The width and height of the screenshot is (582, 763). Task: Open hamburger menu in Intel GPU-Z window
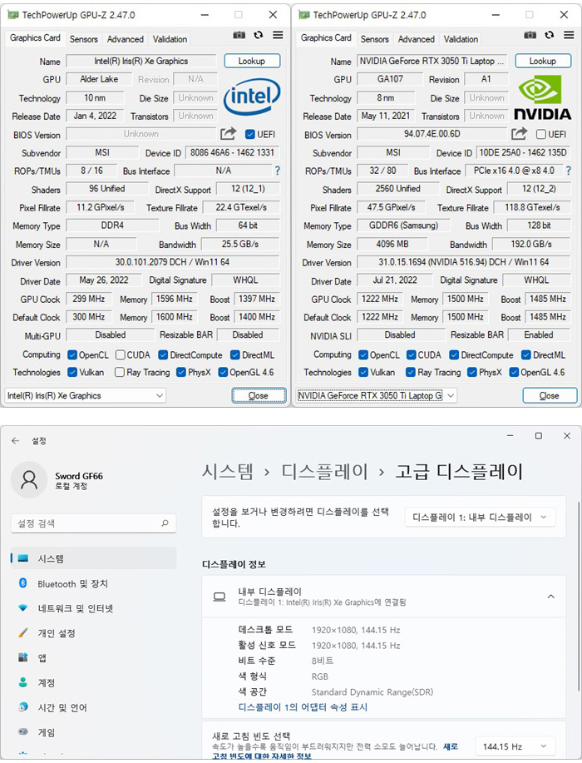tap(278, 35)
